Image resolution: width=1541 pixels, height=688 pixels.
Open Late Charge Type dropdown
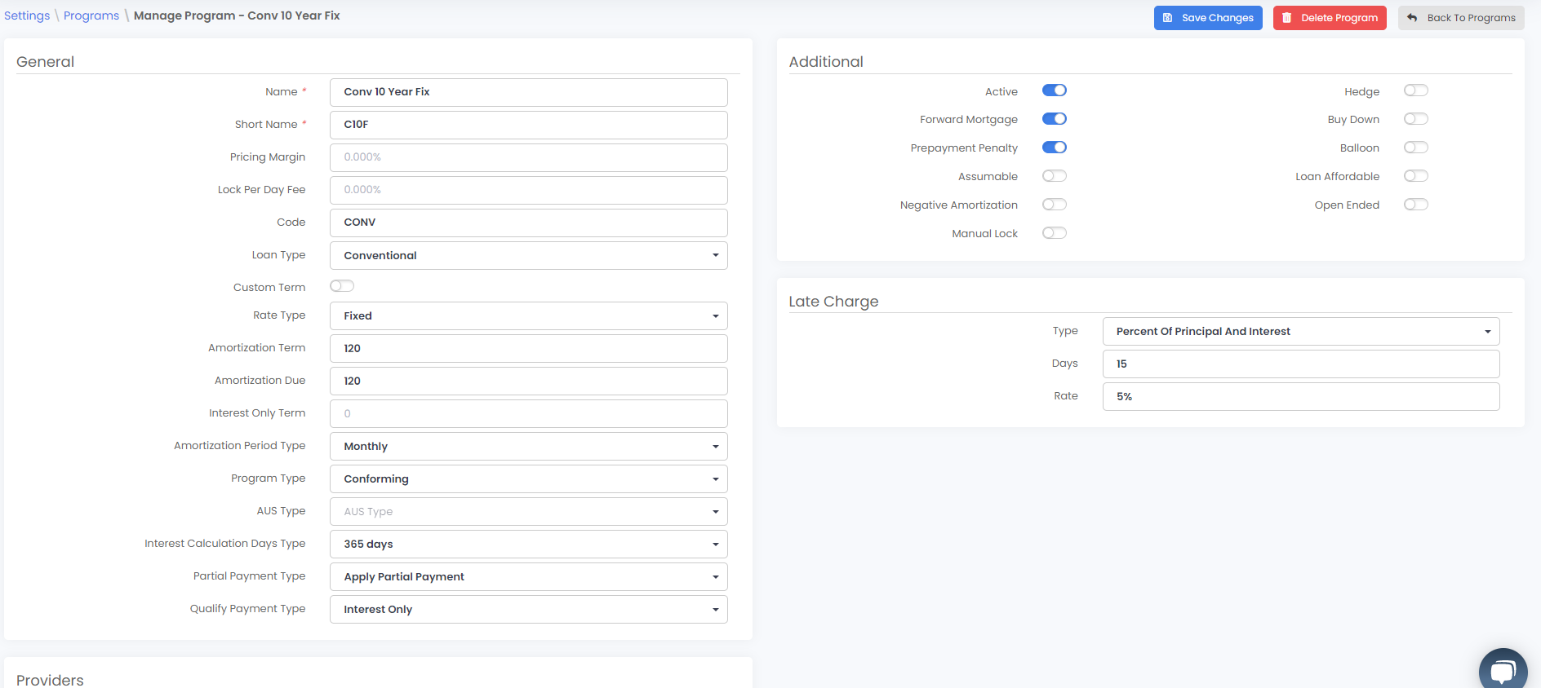point(1300,331)
